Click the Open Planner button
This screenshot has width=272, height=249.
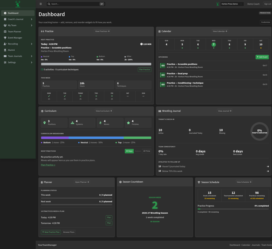[82, 182]
